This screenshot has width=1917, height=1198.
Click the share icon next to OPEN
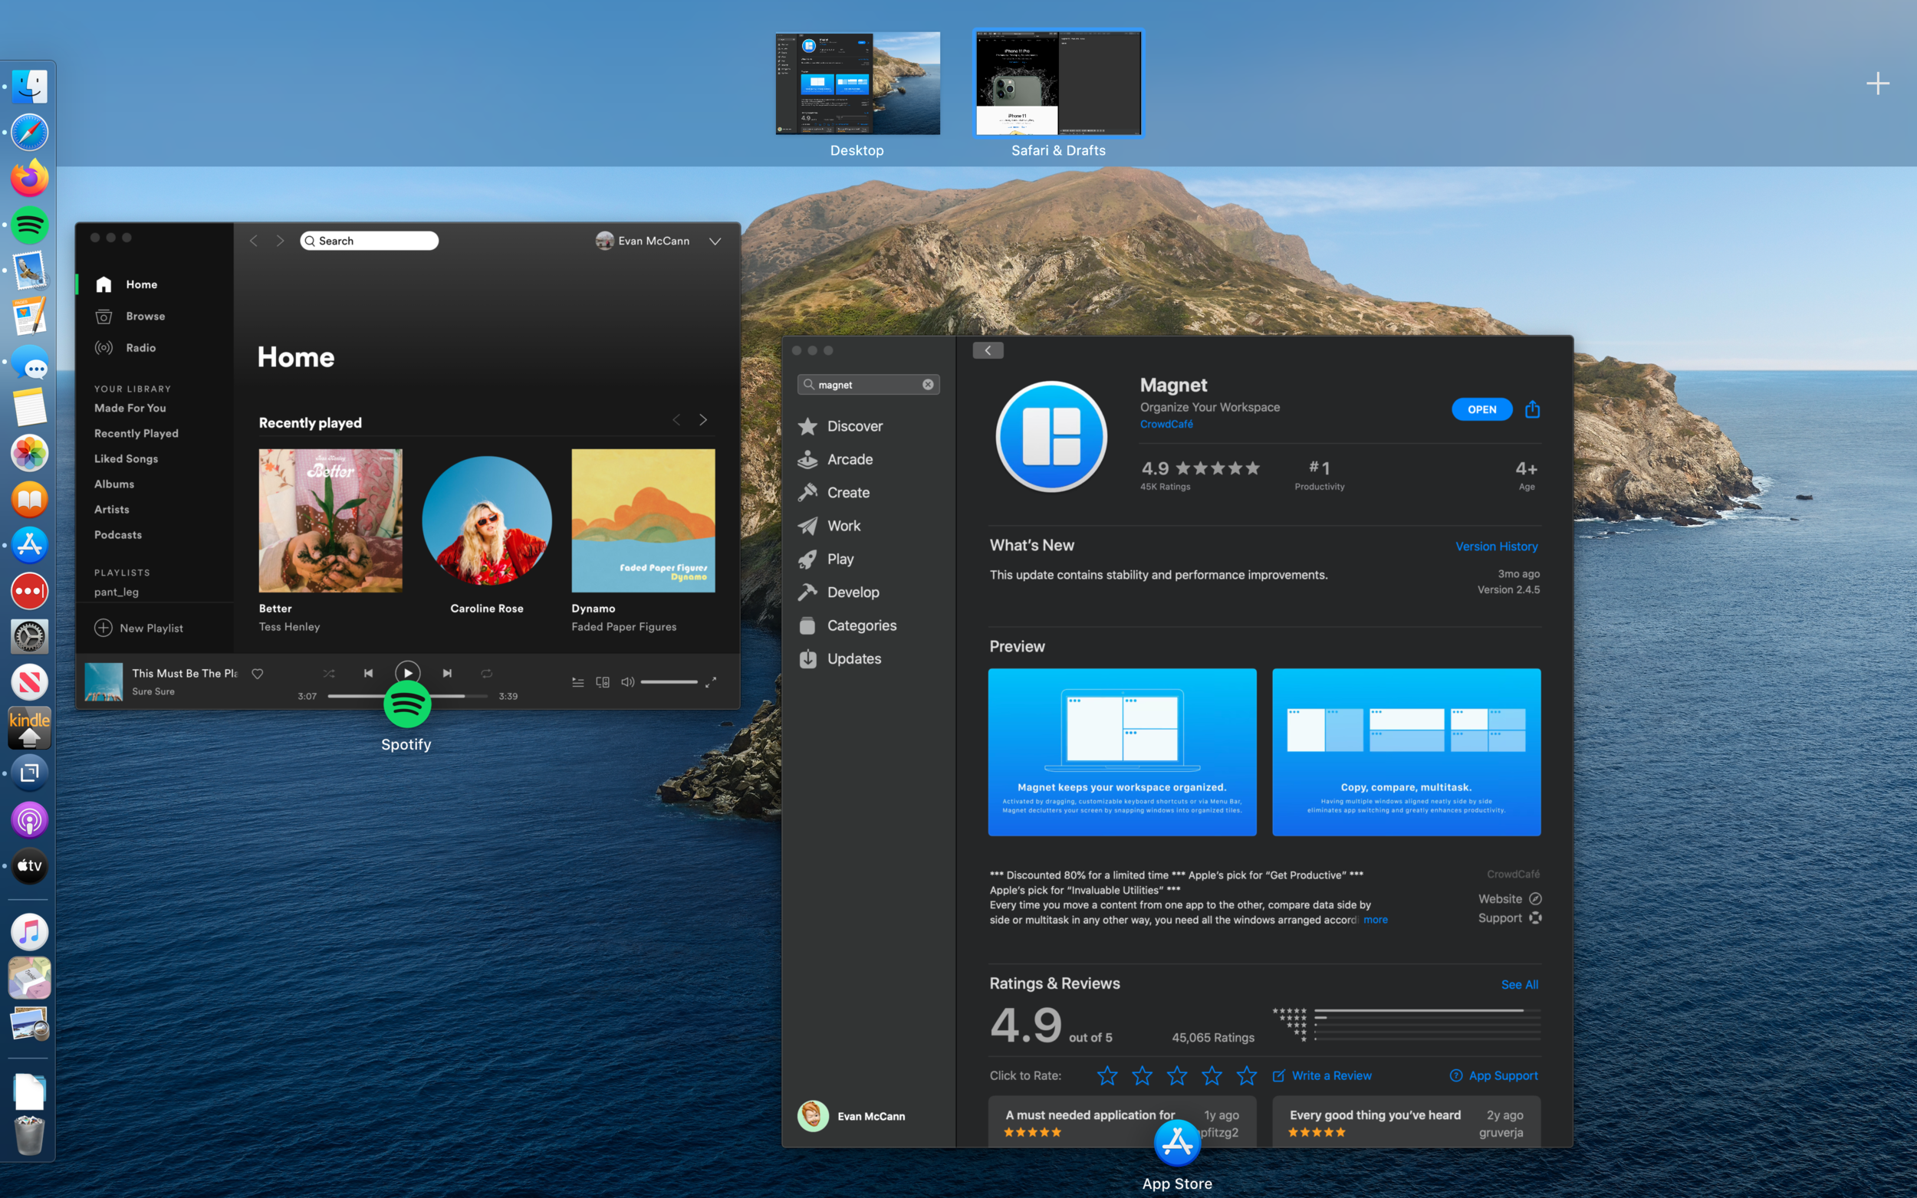click(1532, 409)
